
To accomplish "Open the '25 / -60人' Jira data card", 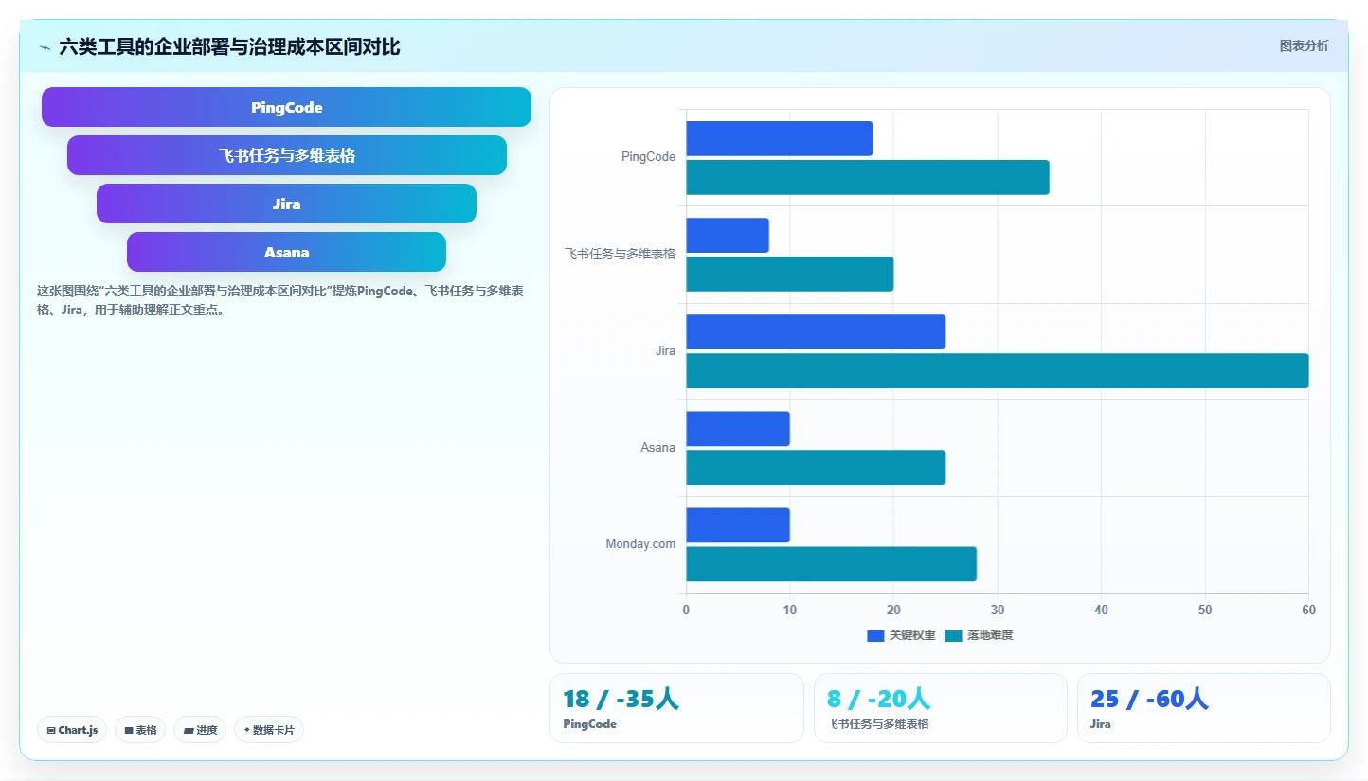I will coord(1204,708).
